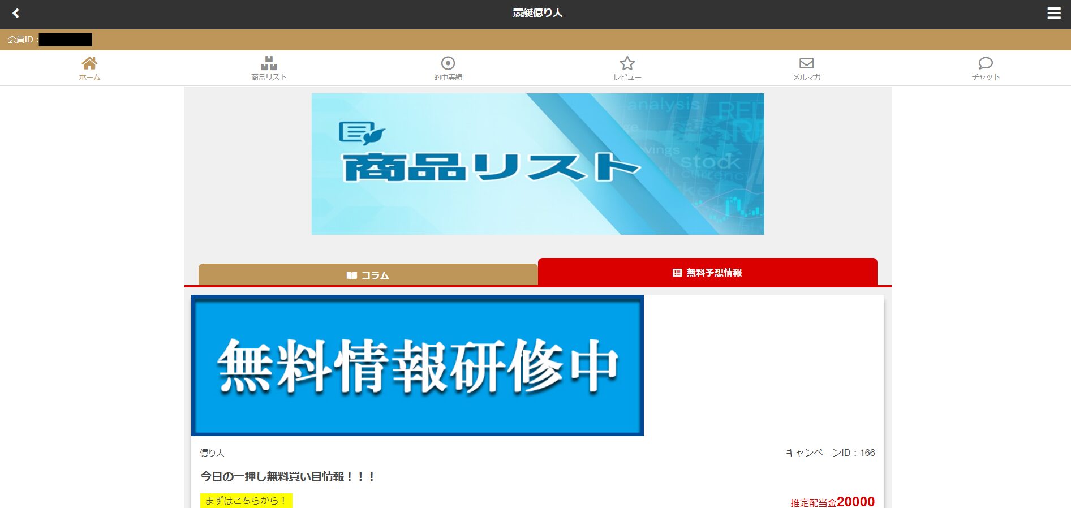Screen dimensions: 1071x508
Task: Go to ホーム via the house icon
Action: [89, 63]
